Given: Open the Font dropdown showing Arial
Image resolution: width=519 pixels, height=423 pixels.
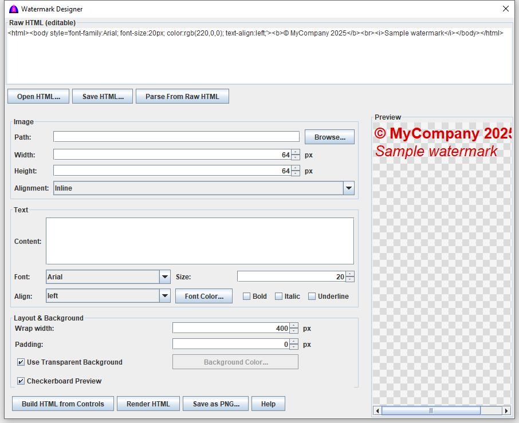Looking at the screenshot, I should tap(164, 276).
